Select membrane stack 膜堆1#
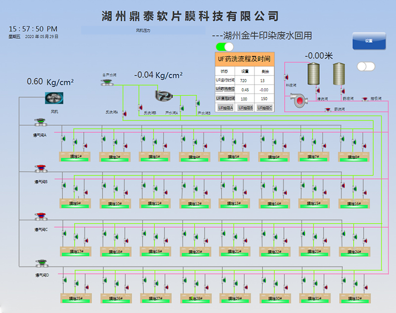This screenshot has height=313, width=396. coord(75,156)
